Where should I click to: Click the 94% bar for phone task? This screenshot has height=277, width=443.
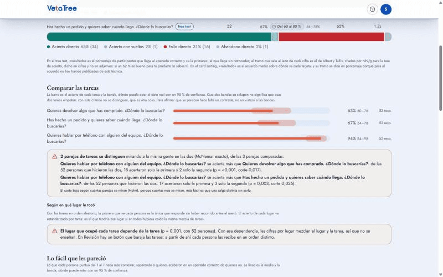coord(251,138)
